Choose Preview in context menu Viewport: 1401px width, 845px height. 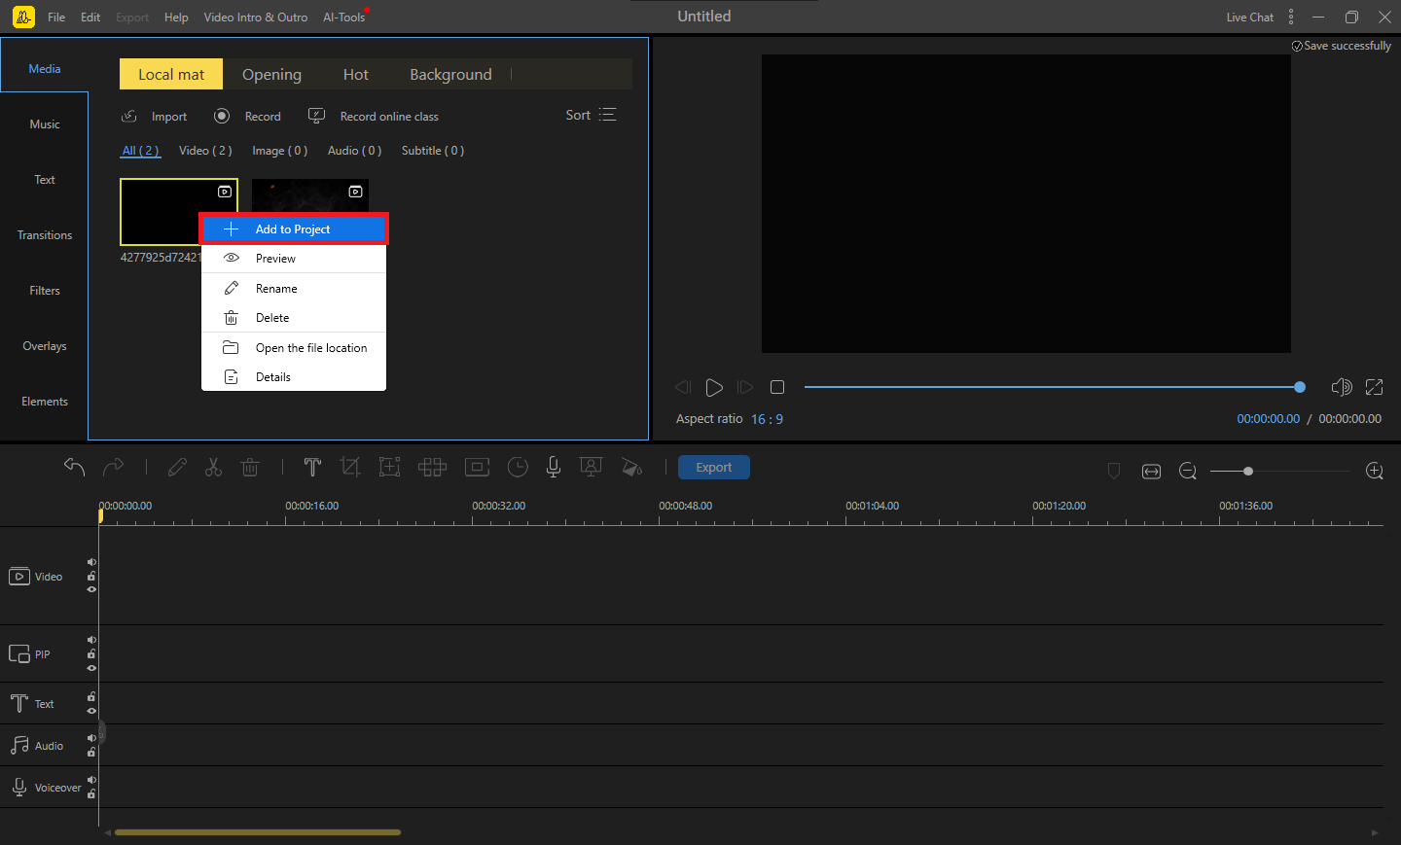[x=294, y=259]
